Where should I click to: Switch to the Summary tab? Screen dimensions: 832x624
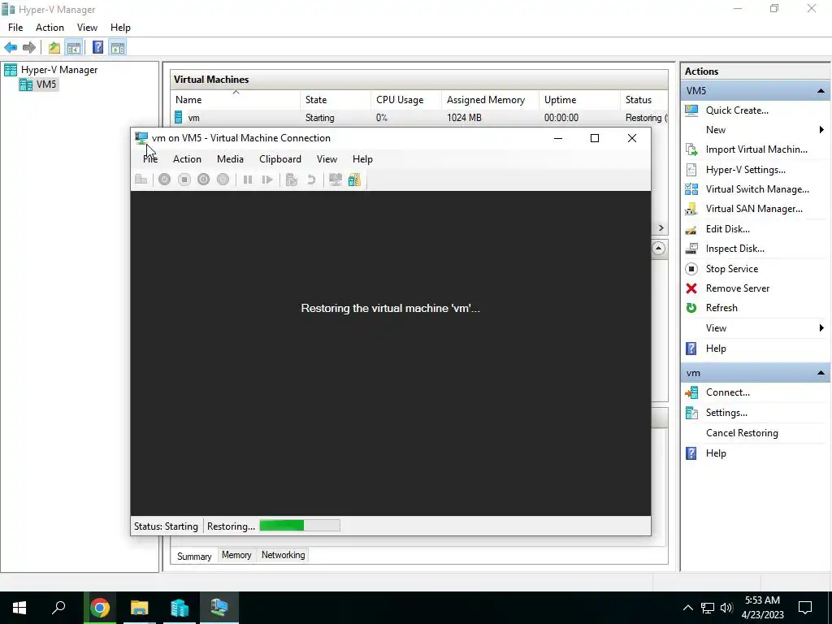[x=194, y=556]
